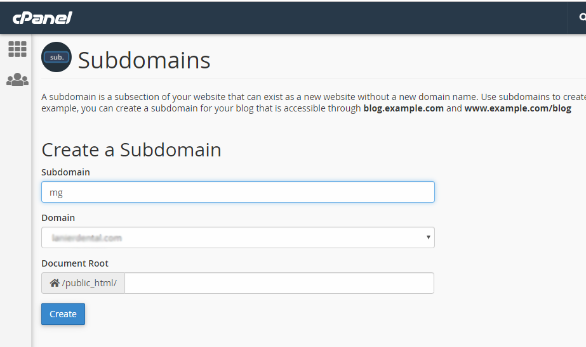Click the bold blog.example.com text
The image size is (586, 347).
click(404, 108)
